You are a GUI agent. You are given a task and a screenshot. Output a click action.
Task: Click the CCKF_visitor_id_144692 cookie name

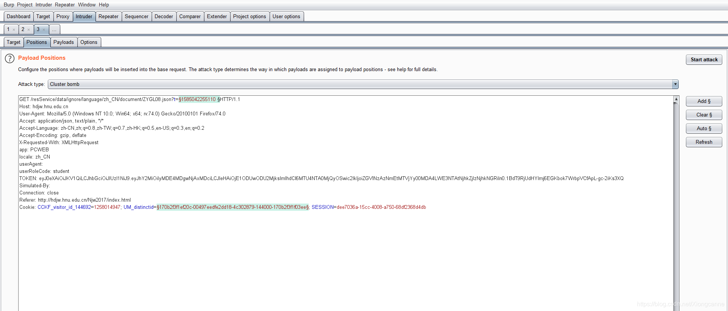[x=64, y=207]
